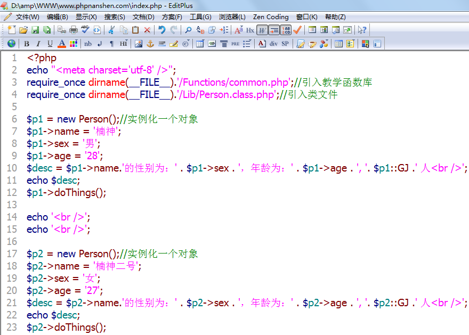Viewport: 469px width, 335px height.
Task: Insert div tag
Action: 274,44
